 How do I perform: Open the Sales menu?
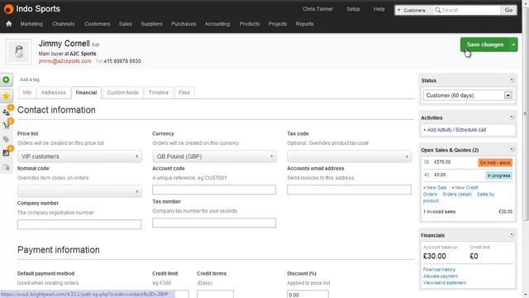125,24
